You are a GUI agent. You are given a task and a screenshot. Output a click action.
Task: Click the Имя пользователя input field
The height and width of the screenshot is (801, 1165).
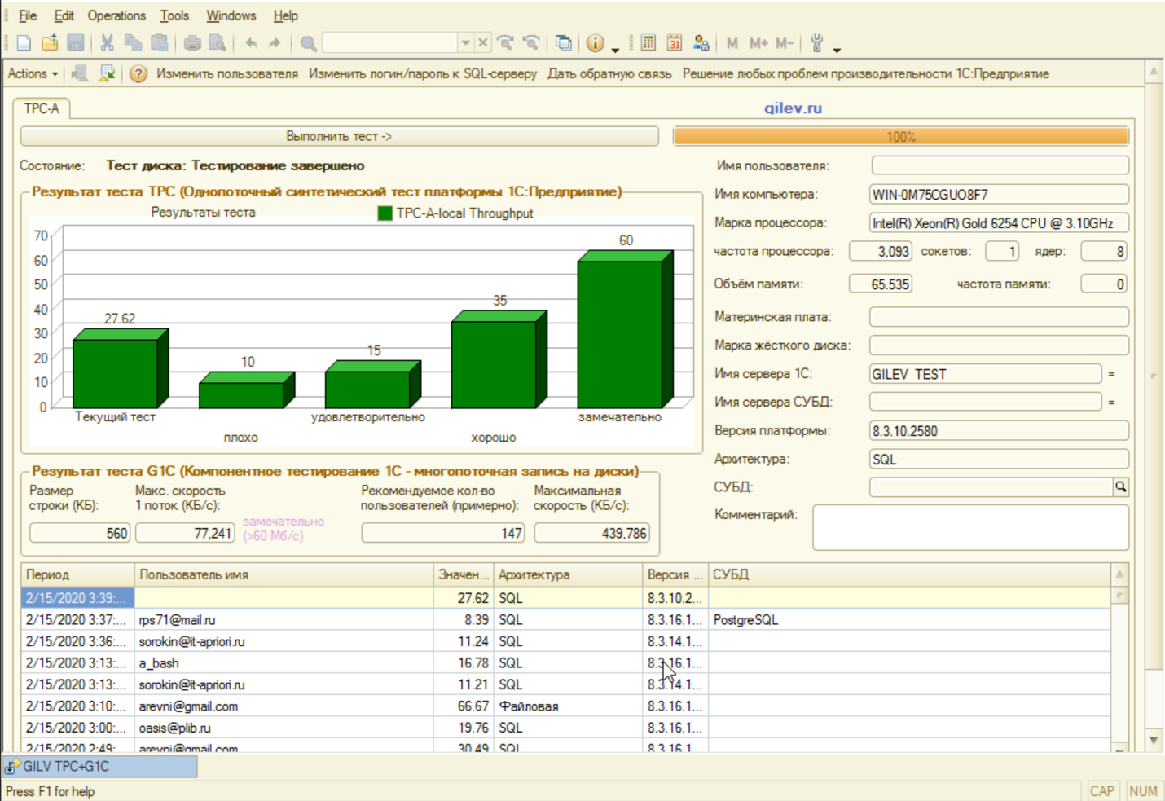pos(1000,165)
